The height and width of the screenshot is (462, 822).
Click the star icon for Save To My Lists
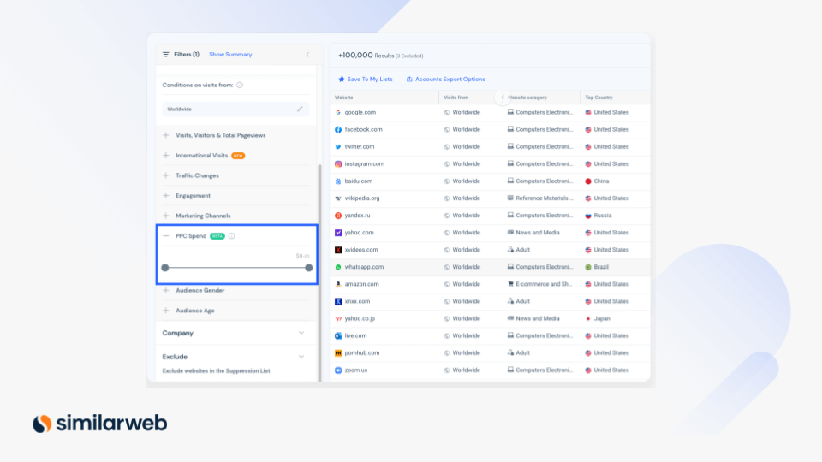click(342, 80)
